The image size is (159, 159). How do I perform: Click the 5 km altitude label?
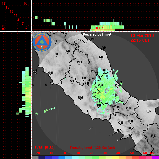[26, 27]
